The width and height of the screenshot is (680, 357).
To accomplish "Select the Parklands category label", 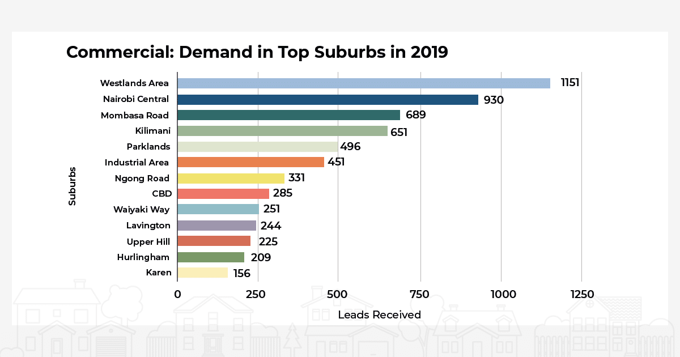I will (x=148, y=146).
